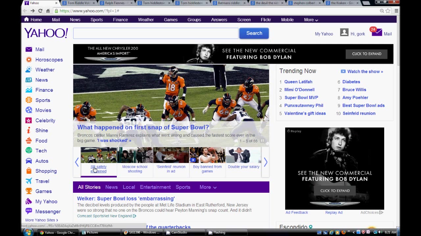Open the Mail envelope icon in sidebar
This screenshot has height=236, width=421.
[x=29, y=49]
